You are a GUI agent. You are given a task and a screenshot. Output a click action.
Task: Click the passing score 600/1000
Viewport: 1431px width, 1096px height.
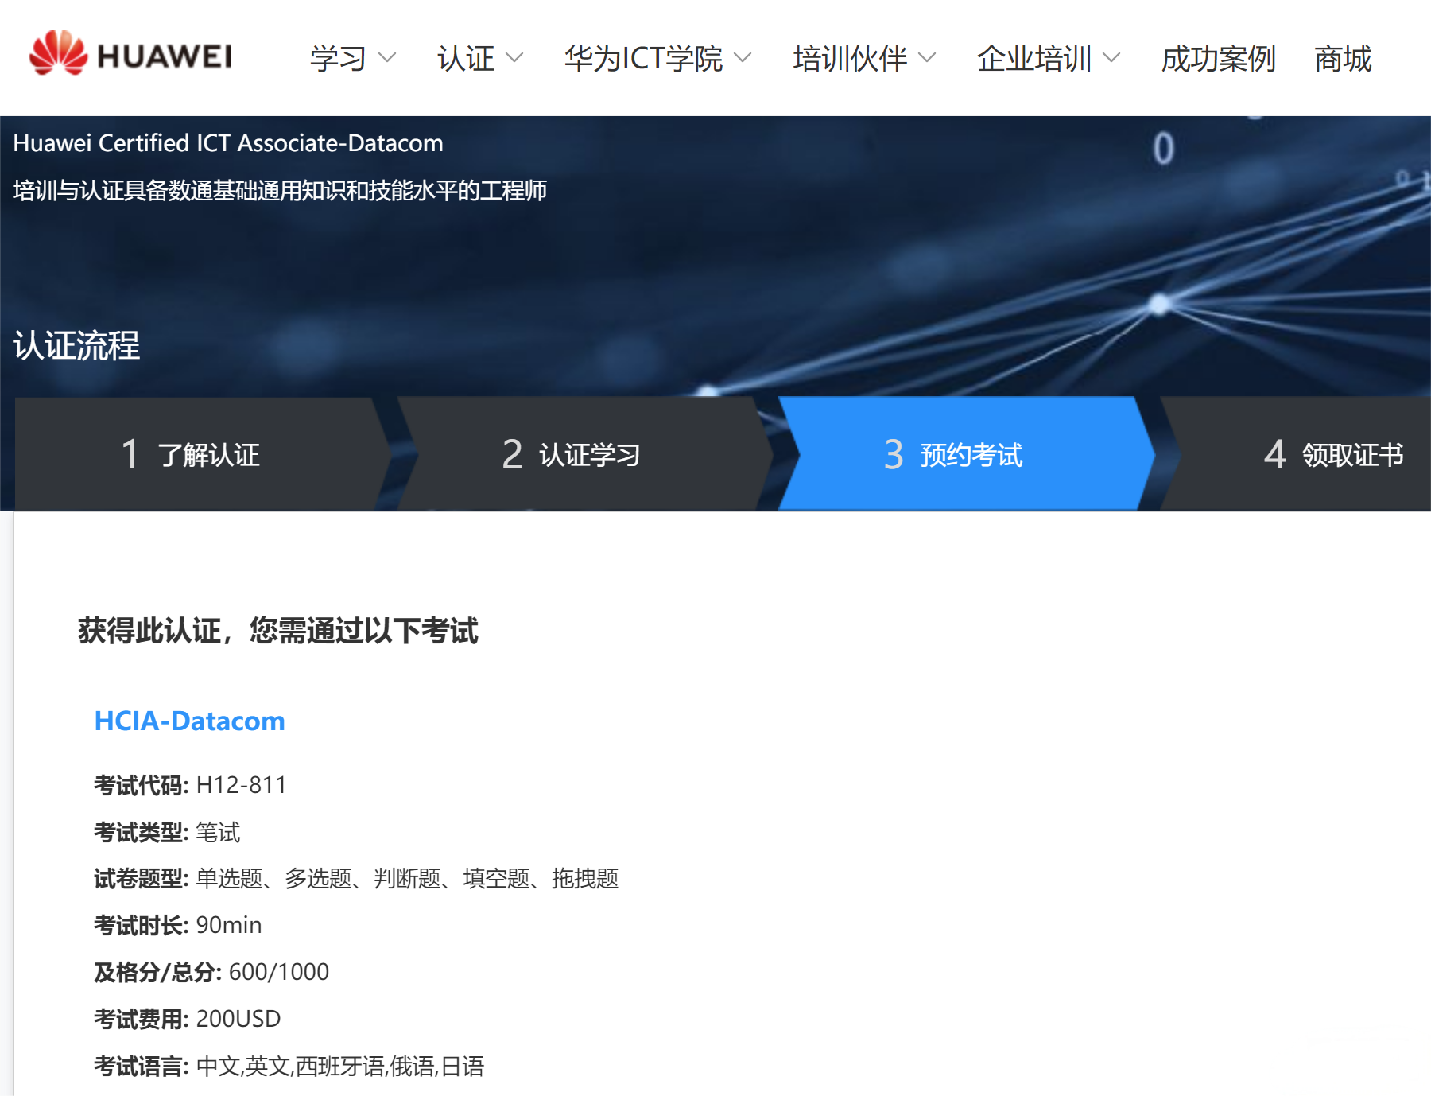coord(278,972)
